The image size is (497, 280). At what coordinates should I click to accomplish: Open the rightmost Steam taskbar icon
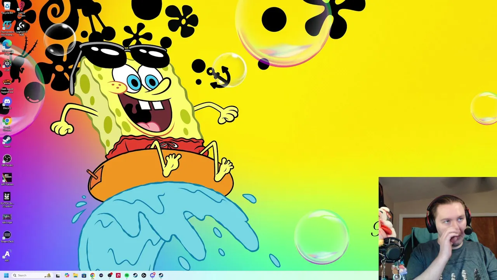[161, 275]
